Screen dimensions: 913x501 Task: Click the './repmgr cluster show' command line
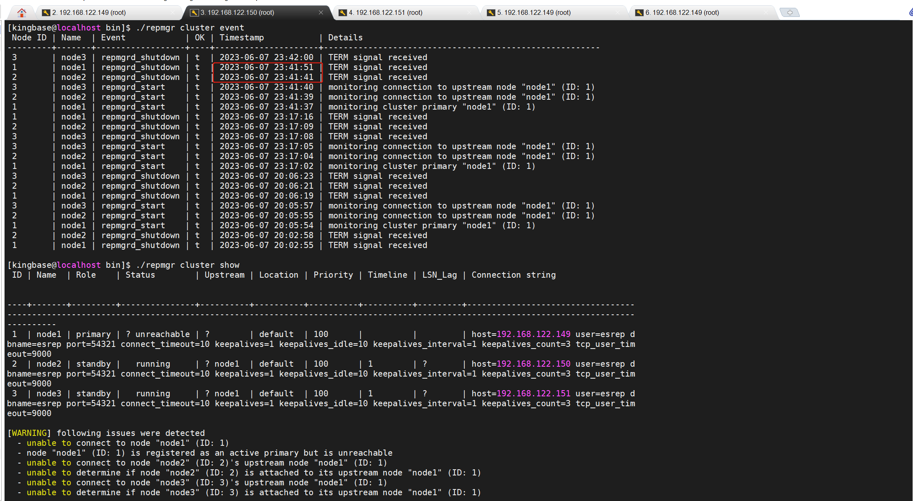tap(187, 265)
